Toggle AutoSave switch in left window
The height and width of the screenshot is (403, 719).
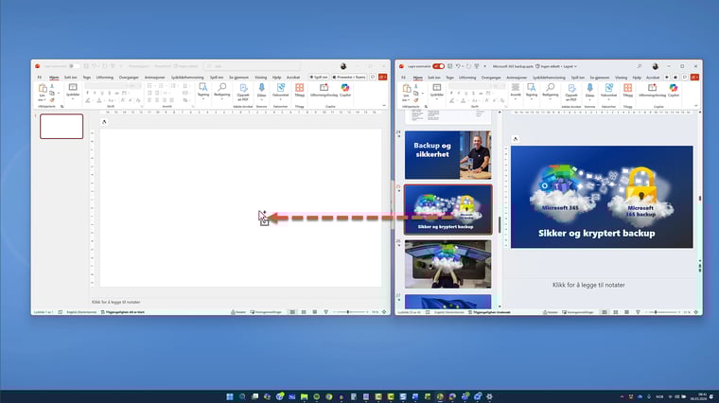(x=74, y=66)
